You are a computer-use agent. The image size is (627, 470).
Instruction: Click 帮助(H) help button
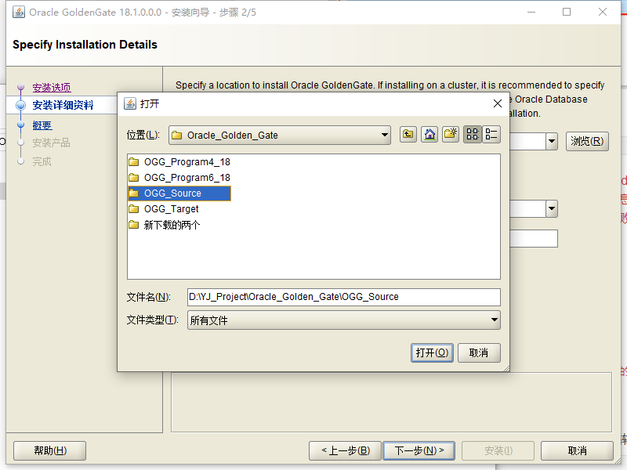pos(49,451)
